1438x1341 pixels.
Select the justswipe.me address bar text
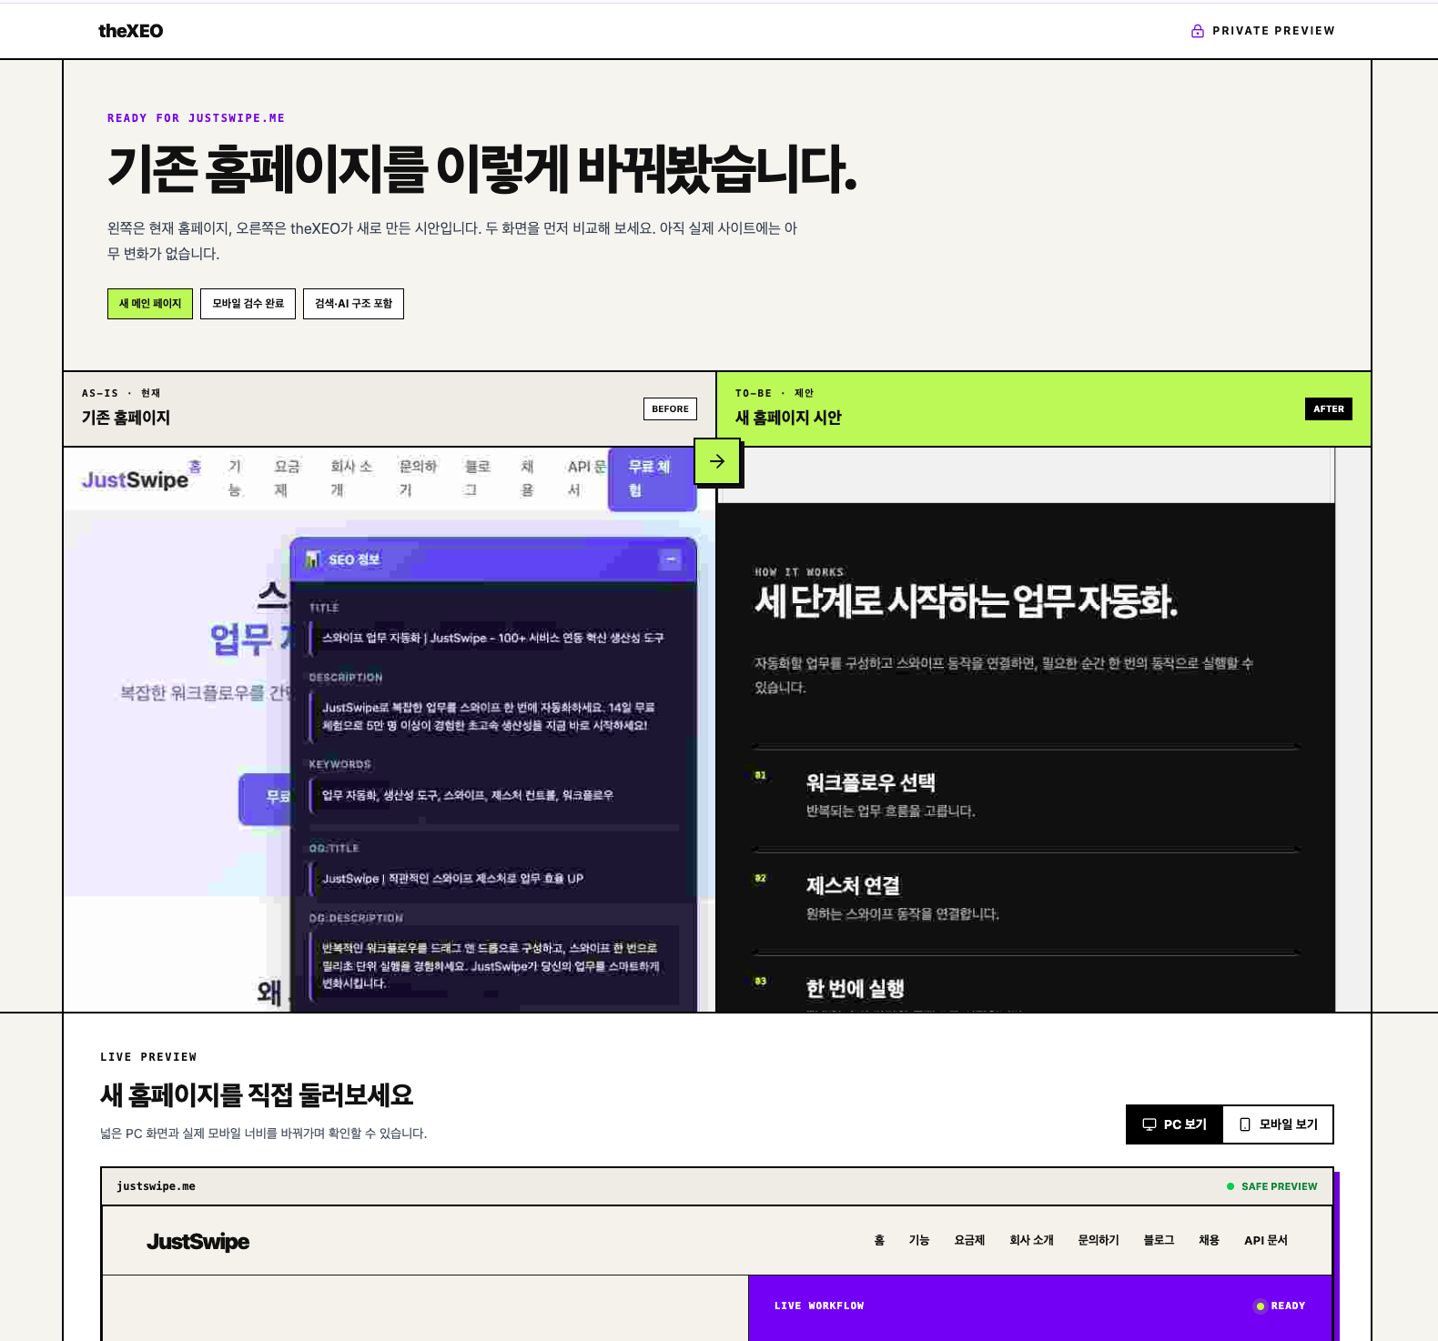[156, 1186]
